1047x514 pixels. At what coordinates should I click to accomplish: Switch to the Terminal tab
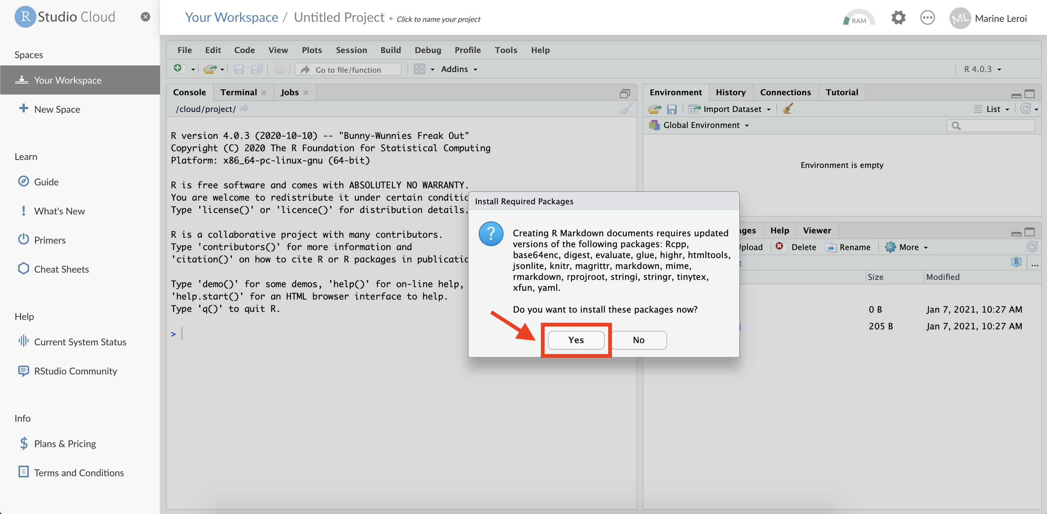tap(239, 92)
